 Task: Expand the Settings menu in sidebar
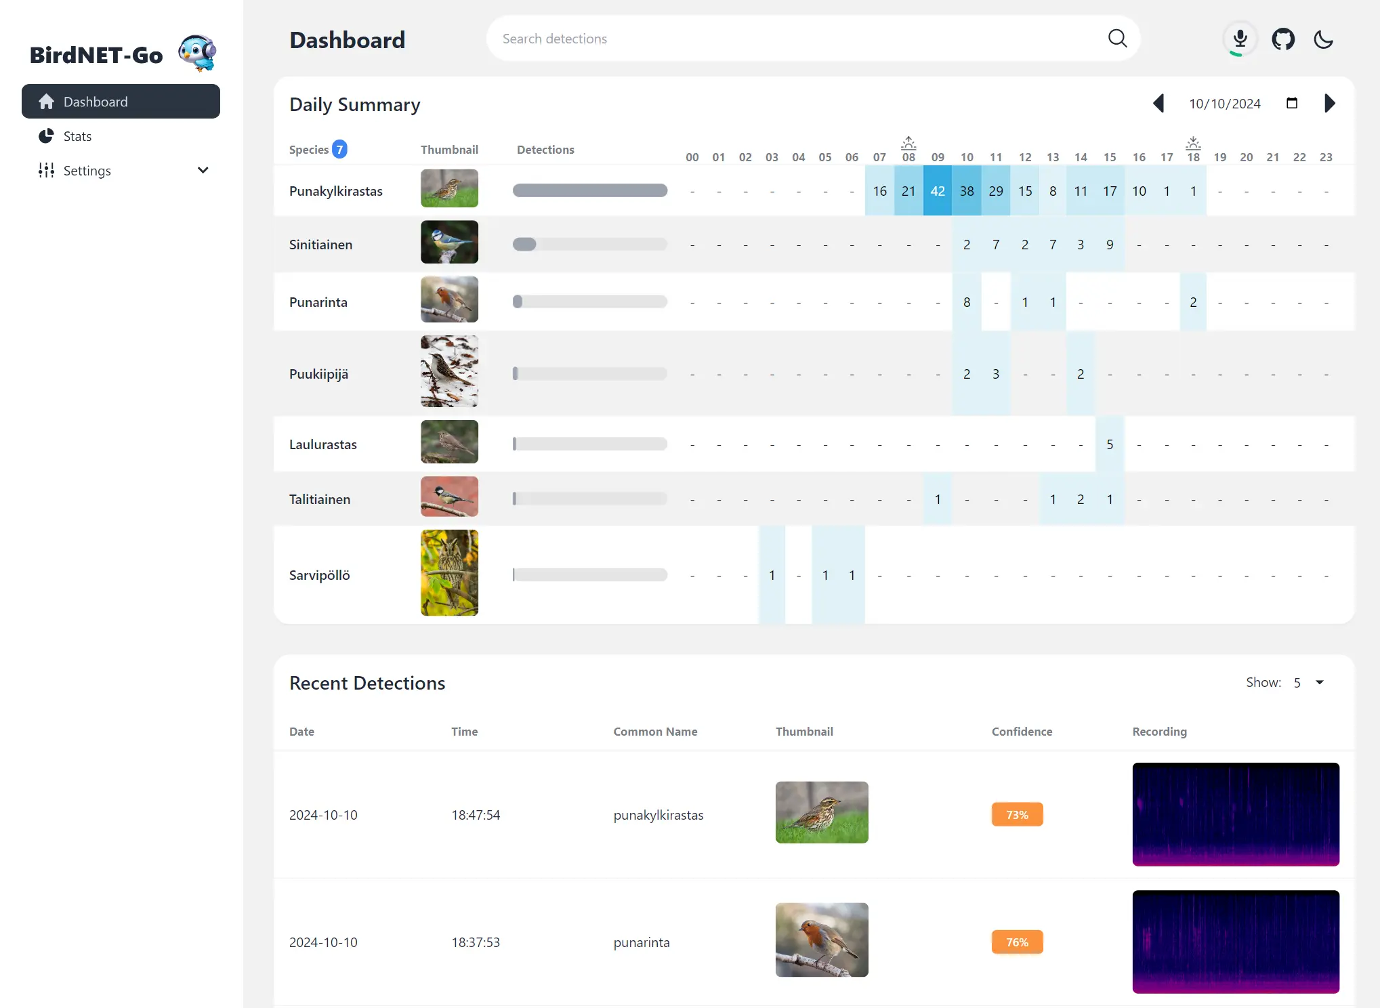click(x=203, y=170)
